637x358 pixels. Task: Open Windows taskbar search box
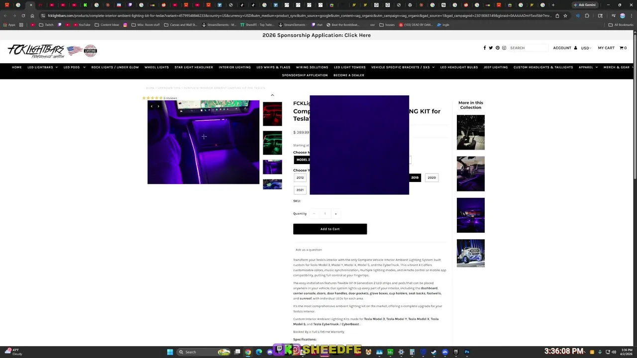tap(203, 352)
